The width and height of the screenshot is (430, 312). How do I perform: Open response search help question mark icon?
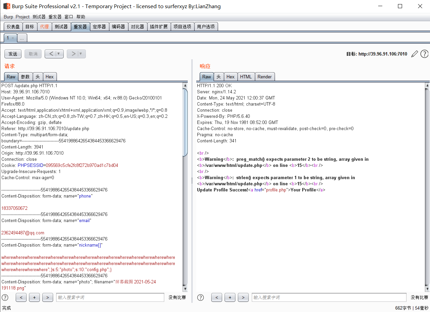200,297
